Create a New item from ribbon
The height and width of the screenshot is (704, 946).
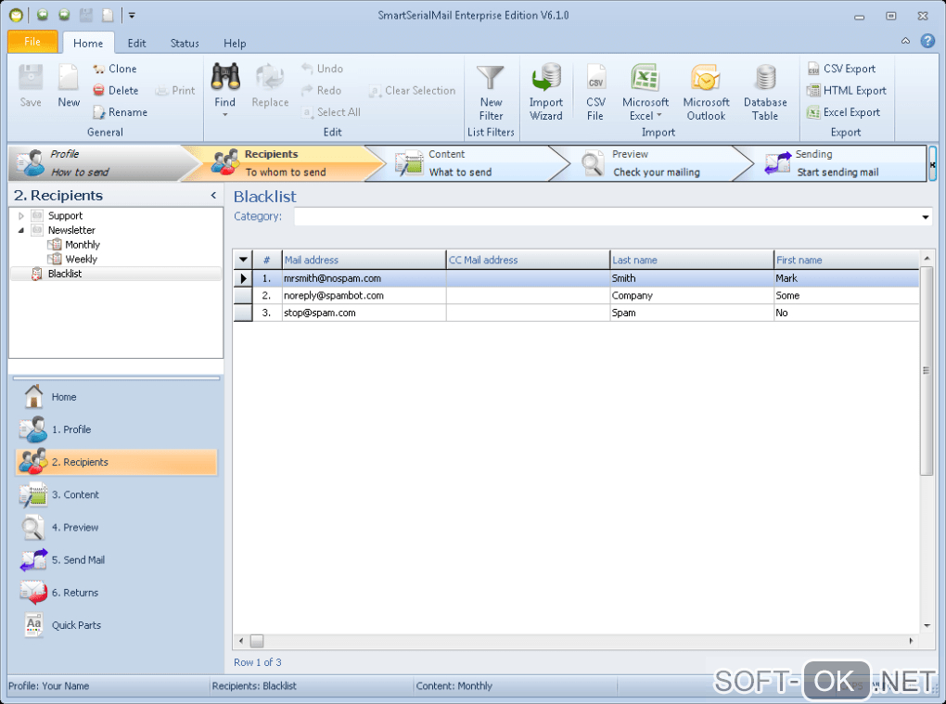click(69, 86)
